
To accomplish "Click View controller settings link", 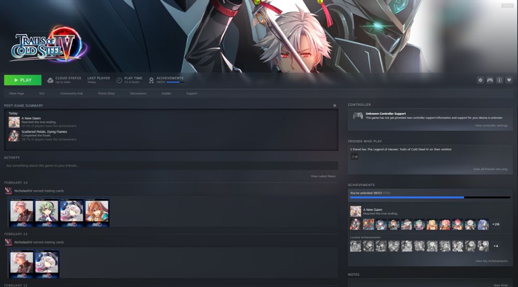I will [x=491, y=126].
